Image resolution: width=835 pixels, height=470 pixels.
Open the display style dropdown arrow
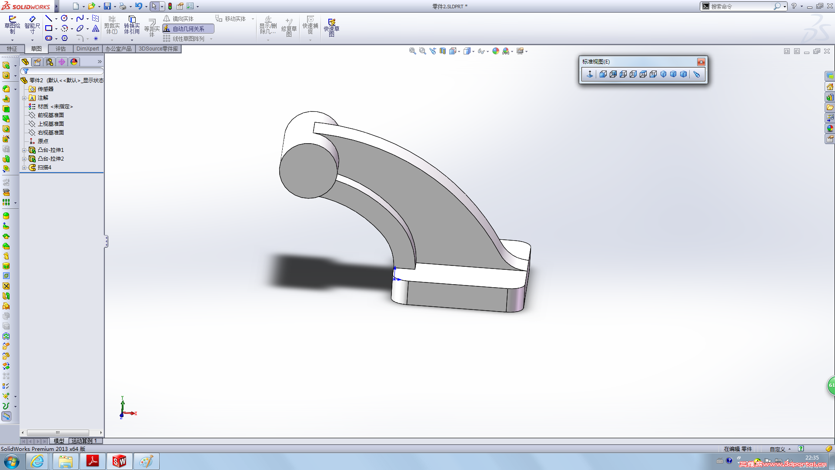point(473,51)
